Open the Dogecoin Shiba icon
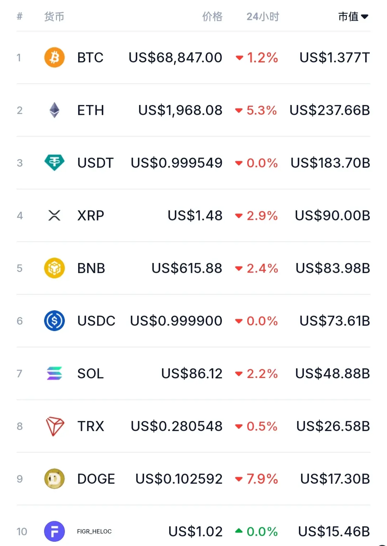This screenshot has height=546, width=387. click(54, 479)
